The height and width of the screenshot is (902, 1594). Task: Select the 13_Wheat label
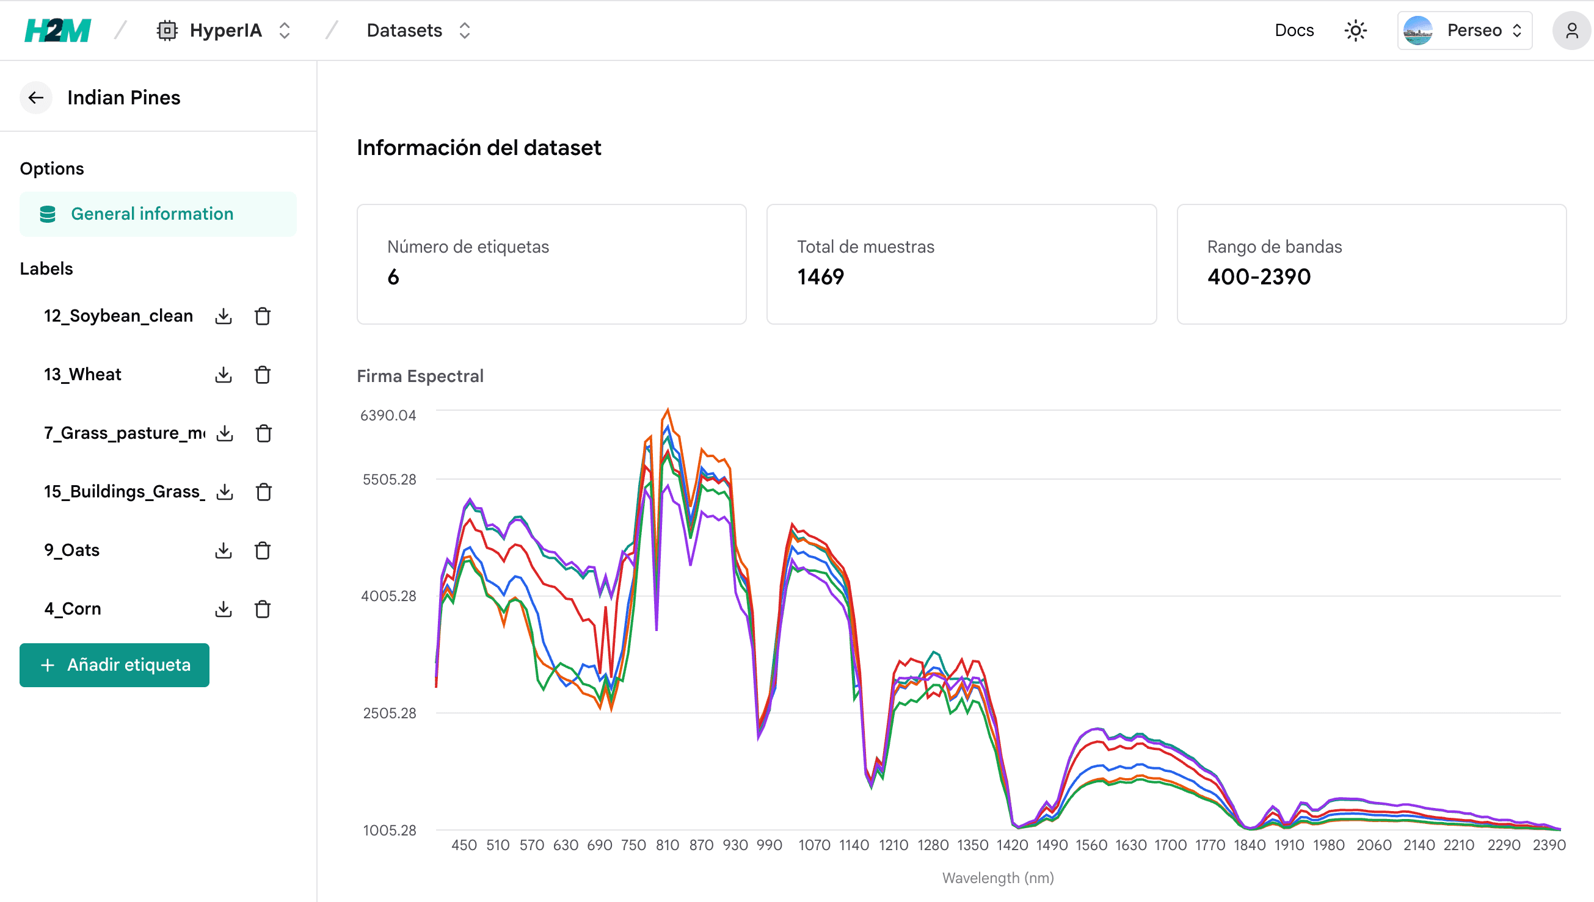tap(82, 375)
